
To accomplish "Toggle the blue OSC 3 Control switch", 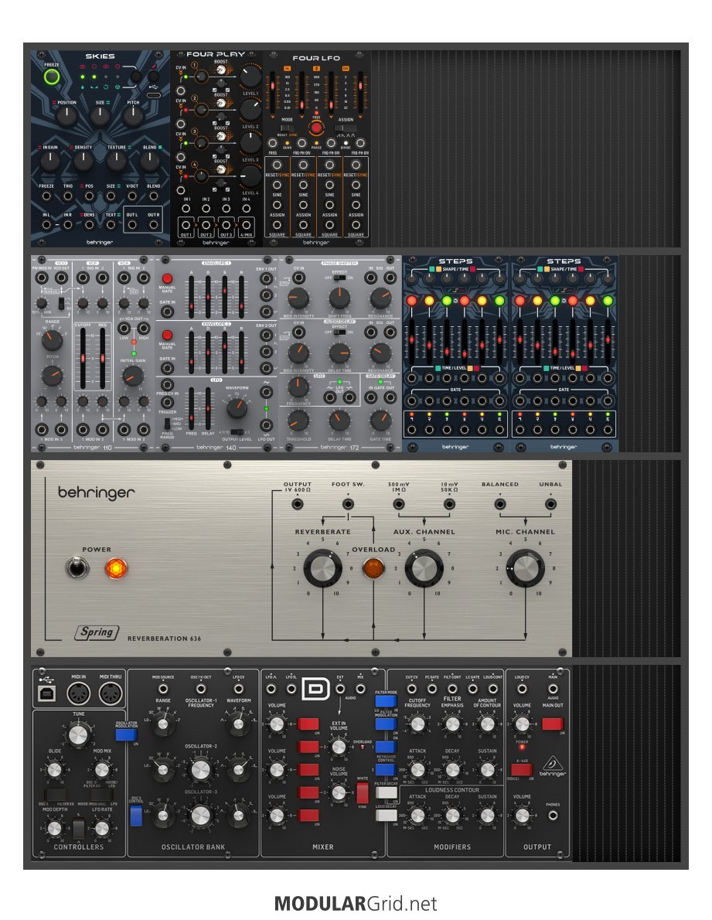I will click(136, 816).
